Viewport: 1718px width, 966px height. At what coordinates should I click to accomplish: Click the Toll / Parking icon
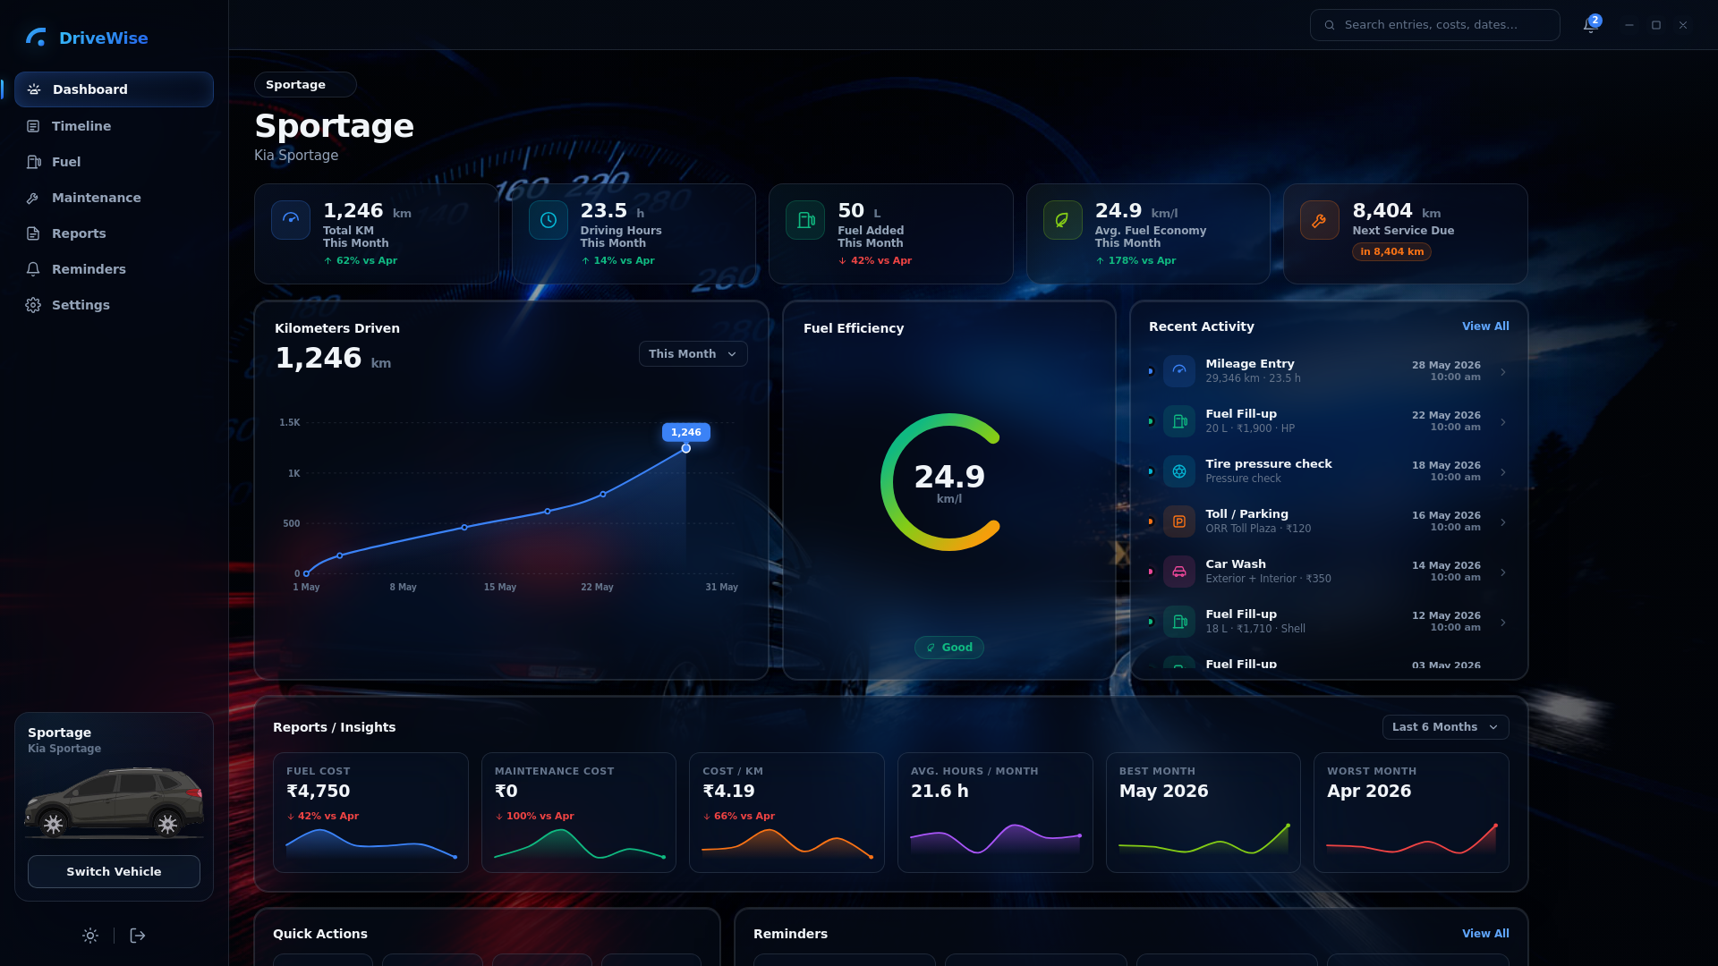(1179, 521)
